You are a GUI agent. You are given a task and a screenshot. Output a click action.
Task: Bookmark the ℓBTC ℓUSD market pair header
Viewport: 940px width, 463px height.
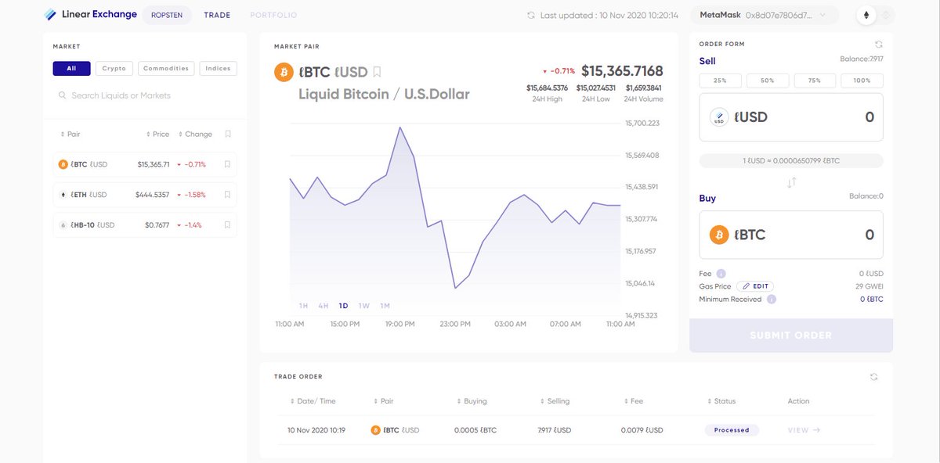(377, 72)
